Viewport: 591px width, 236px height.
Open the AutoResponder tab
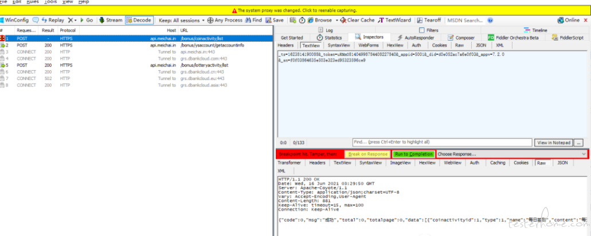[x=416, y=38]
